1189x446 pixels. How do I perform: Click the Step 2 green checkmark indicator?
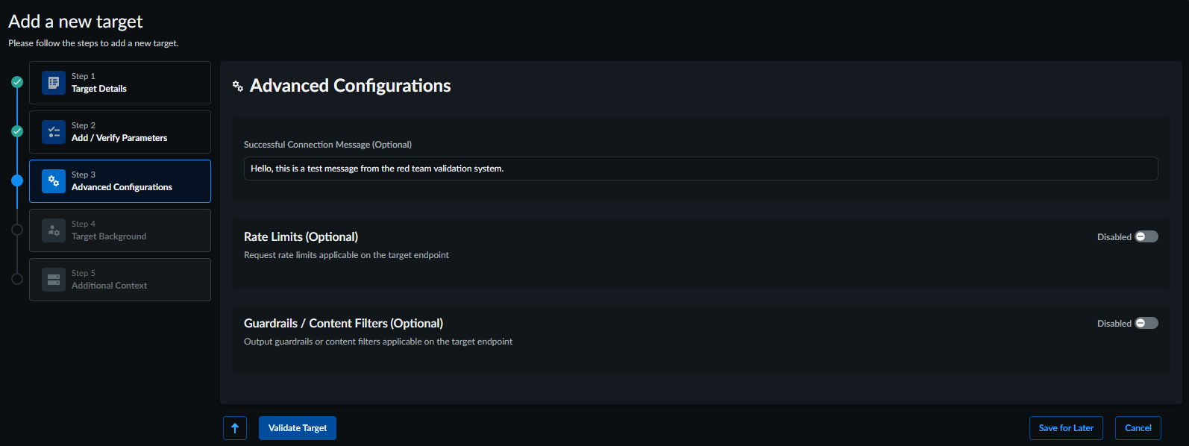click(x=17, y=131)
